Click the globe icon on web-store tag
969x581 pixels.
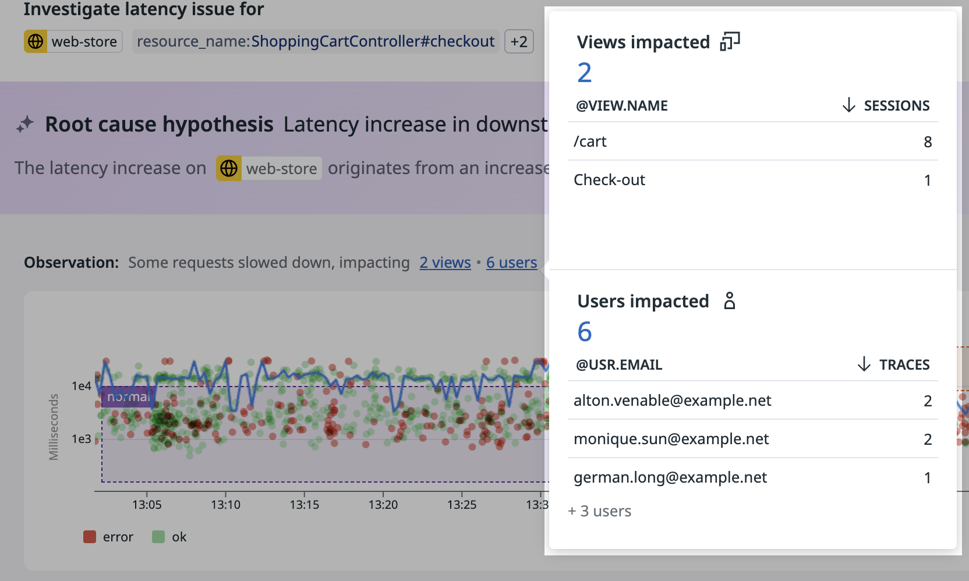[x=36, y=41]
